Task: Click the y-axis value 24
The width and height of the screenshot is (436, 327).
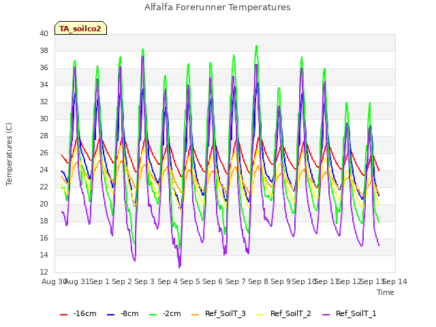Action: pyautogui.click(x=44, y=170)
